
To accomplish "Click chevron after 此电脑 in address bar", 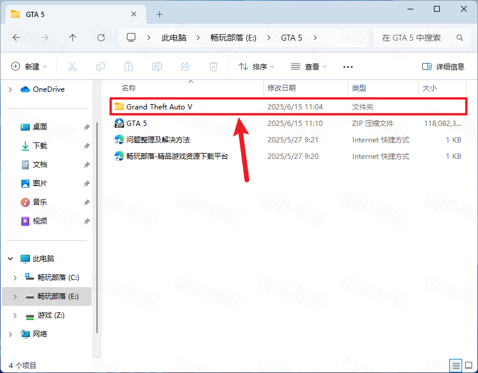I will click(x=198, y=38).
